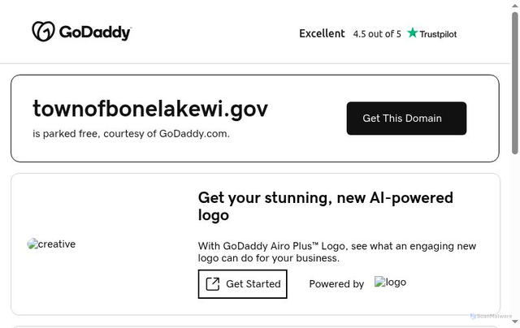Click the GoDaddy wordmark text

pos(94,32)
